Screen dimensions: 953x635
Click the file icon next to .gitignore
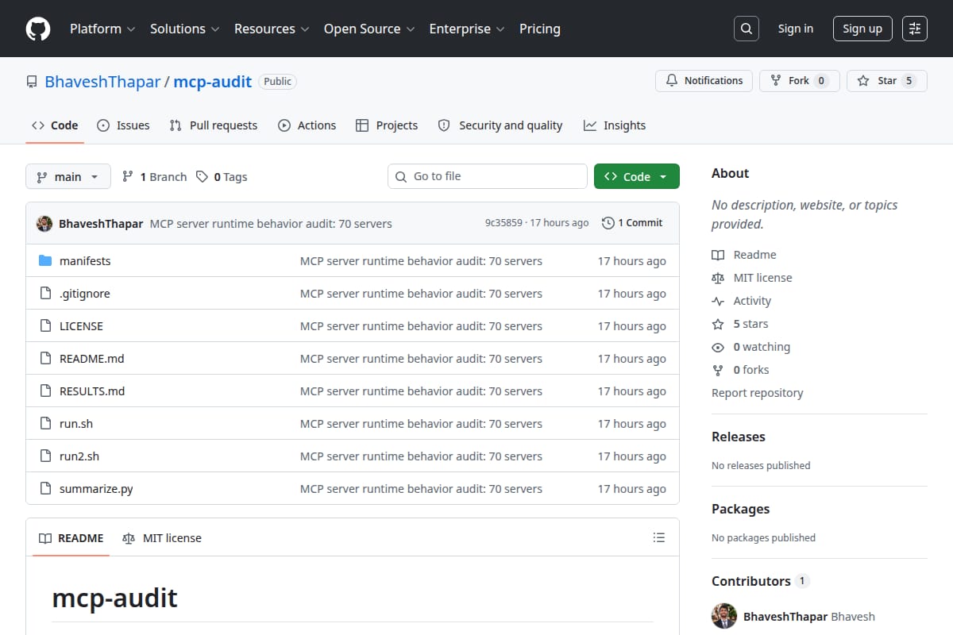click(x=45, y=294)
